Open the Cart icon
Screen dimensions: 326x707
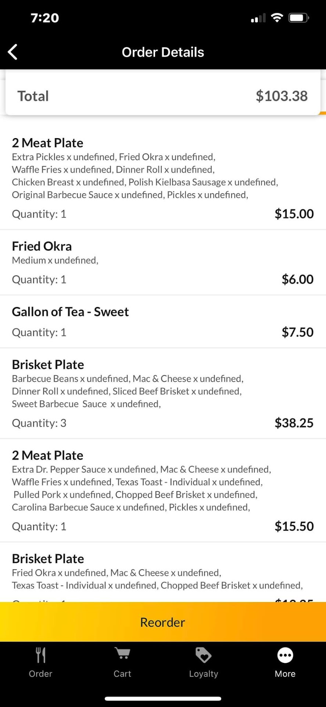click(122, 654)
